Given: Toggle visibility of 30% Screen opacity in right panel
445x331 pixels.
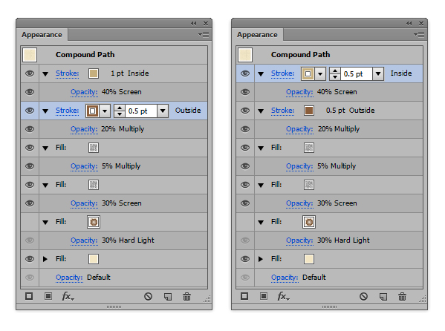Looking at the screenshot, I should pyautogui.click(x=245, y=203).
